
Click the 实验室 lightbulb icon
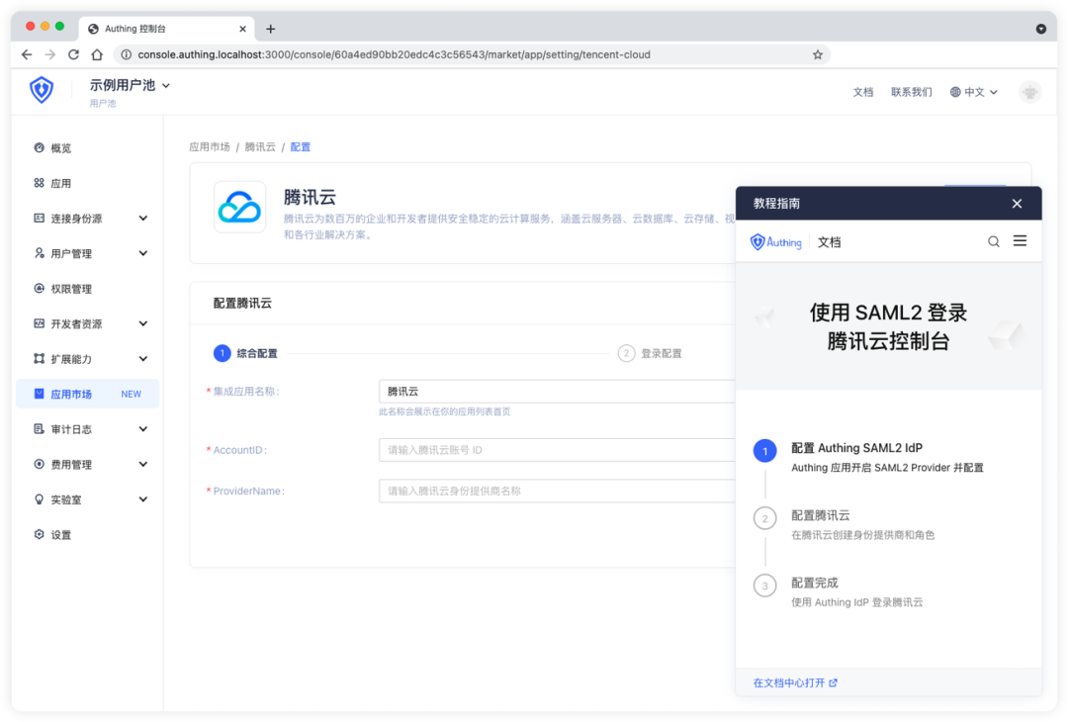click(x=39, y=499)
